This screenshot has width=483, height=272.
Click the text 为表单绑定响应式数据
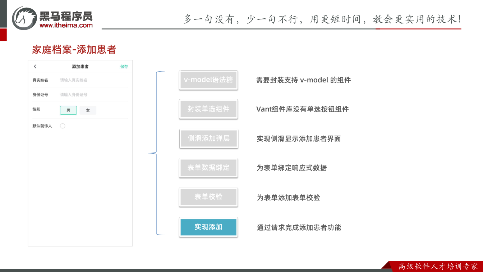coord(292,168)
